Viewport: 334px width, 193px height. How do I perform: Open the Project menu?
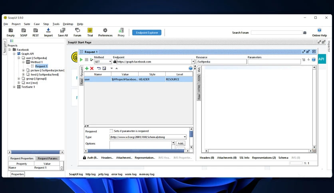point(16,24)
